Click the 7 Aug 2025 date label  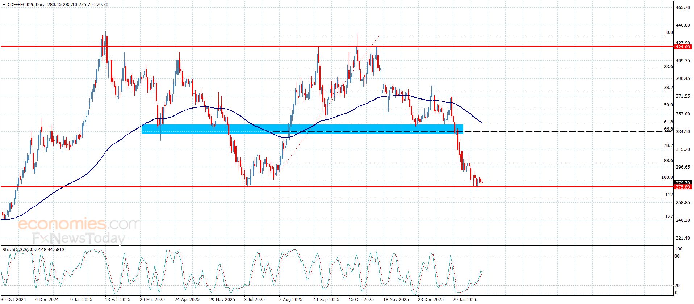click(x=290, y=300)
